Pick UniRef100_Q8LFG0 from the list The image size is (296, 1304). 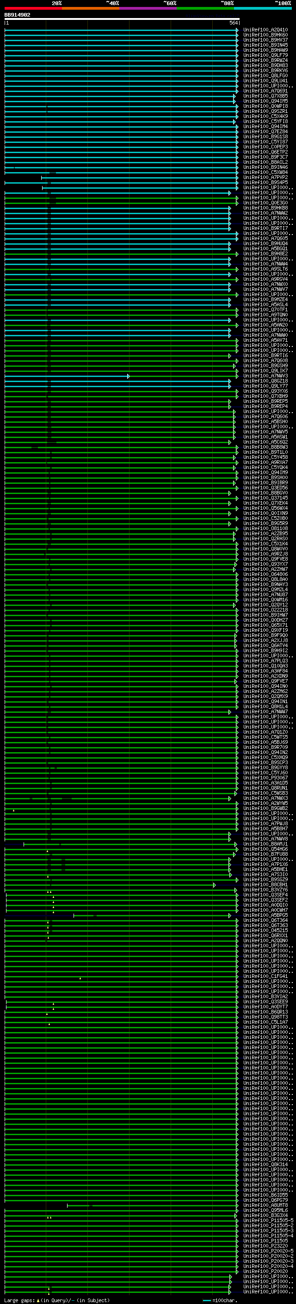(265, 75)
